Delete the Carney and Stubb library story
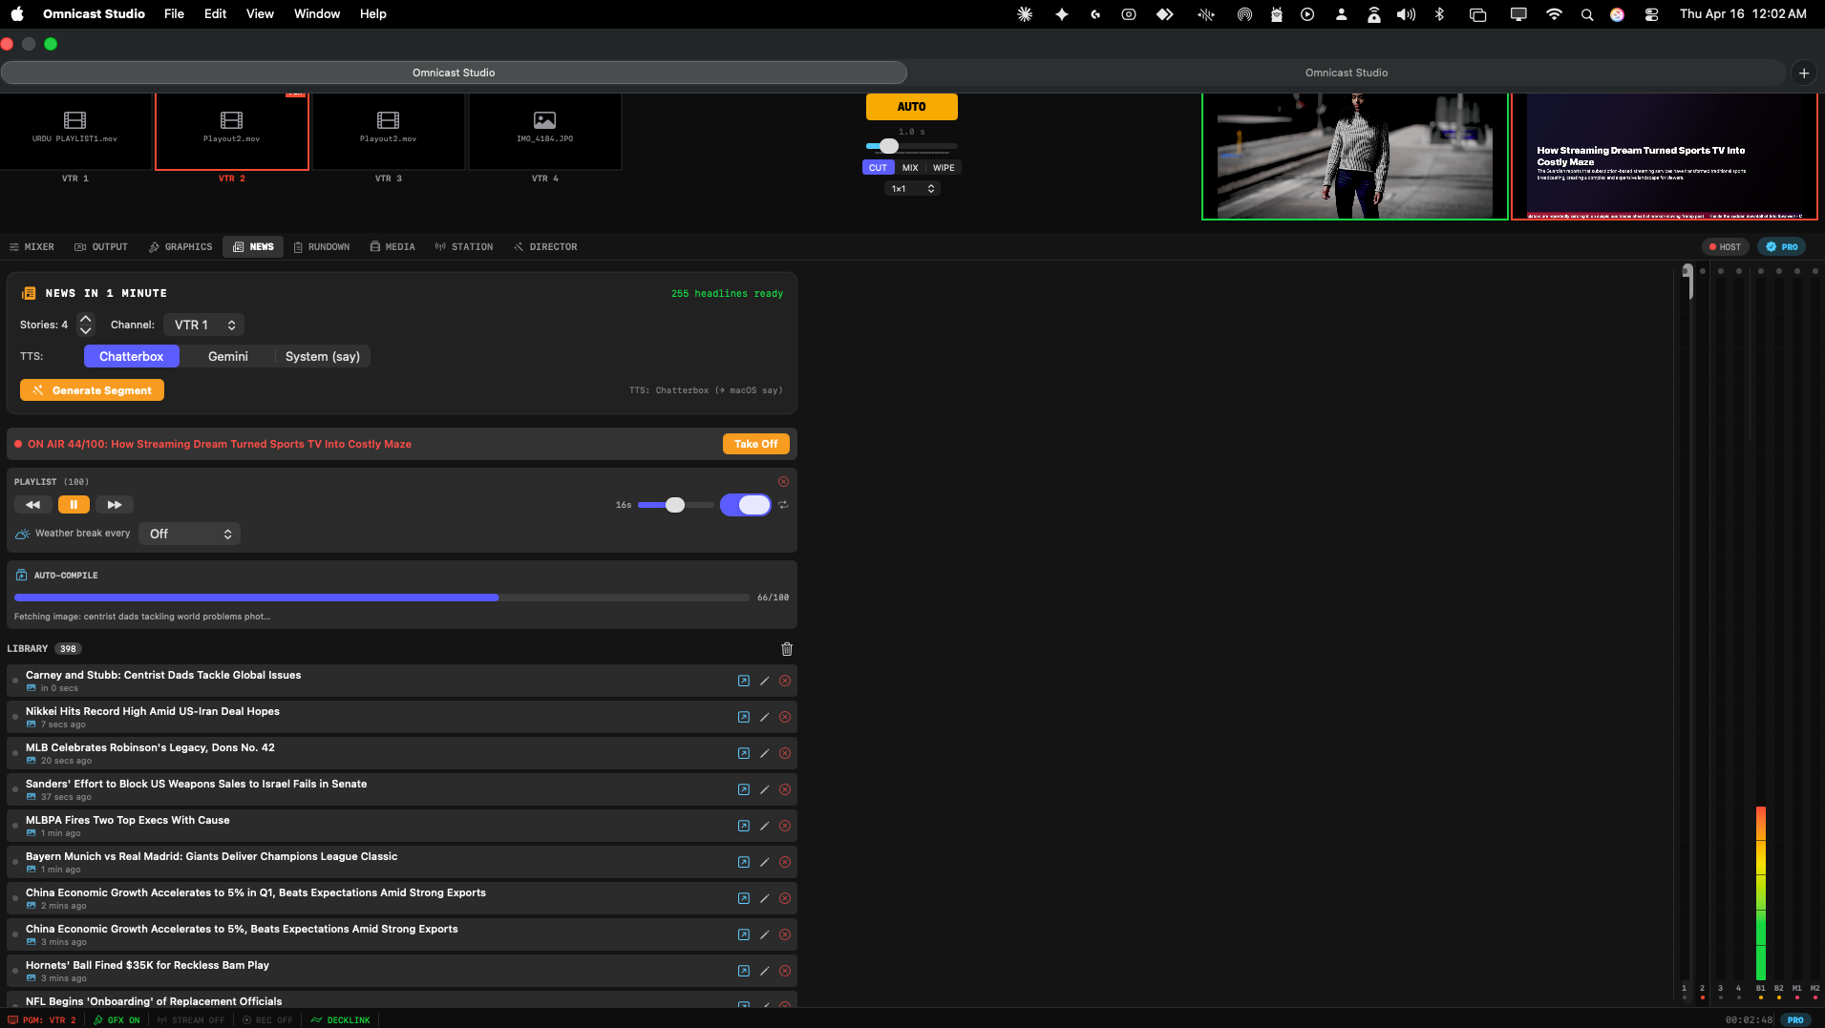 pyautogui.click(x=785, y=682)
